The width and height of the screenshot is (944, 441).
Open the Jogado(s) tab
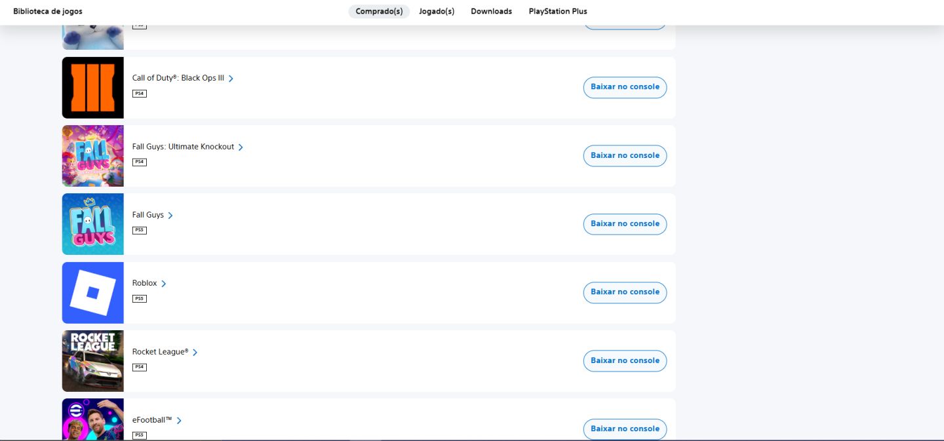coord(437,12)
